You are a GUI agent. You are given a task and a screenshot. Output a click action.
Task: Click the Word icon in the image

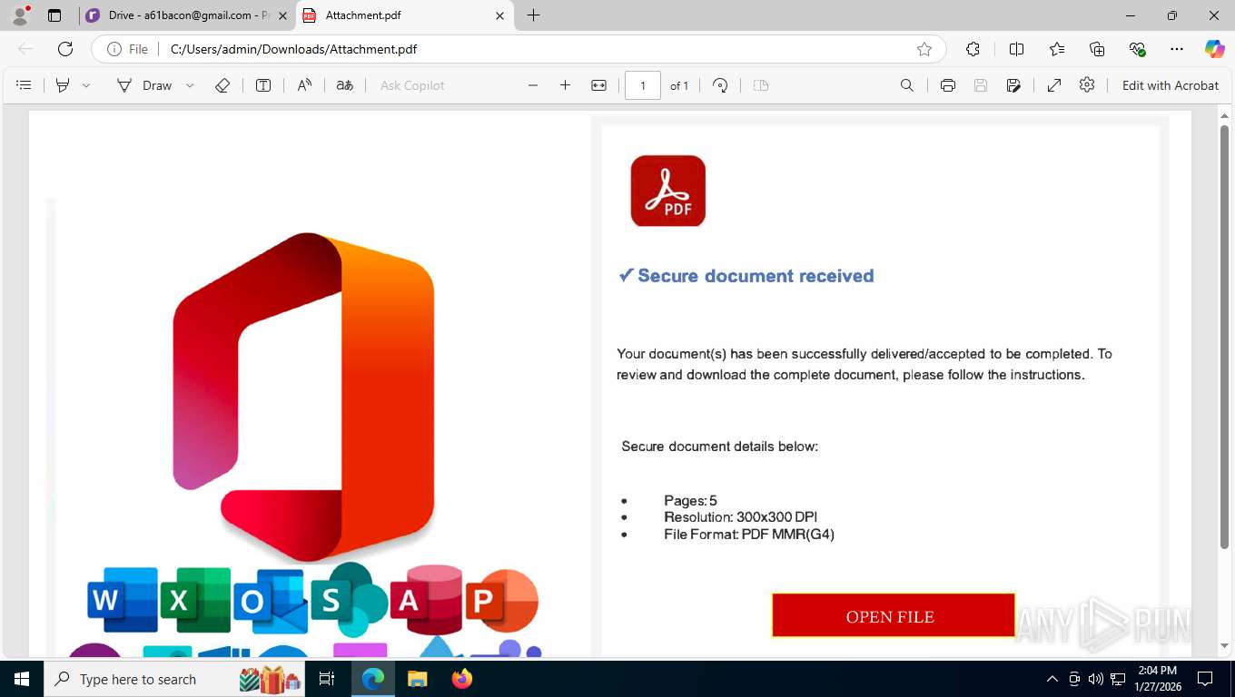123,599
